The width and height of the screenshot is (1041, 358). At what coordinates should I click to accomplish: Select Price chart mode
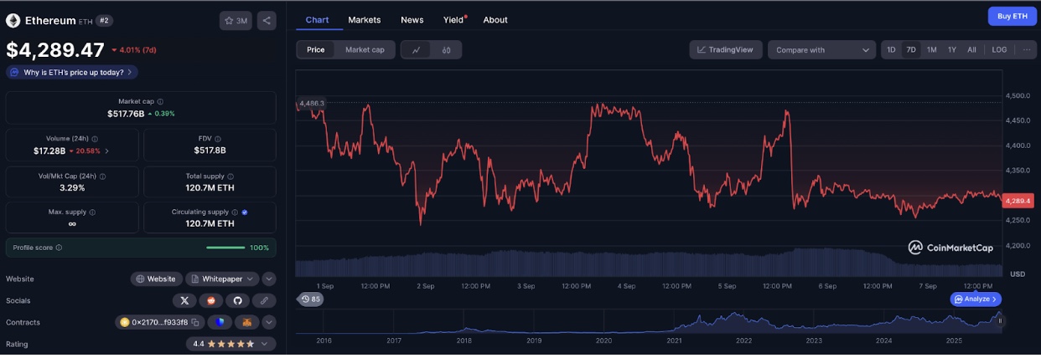(x=316, y=50)
